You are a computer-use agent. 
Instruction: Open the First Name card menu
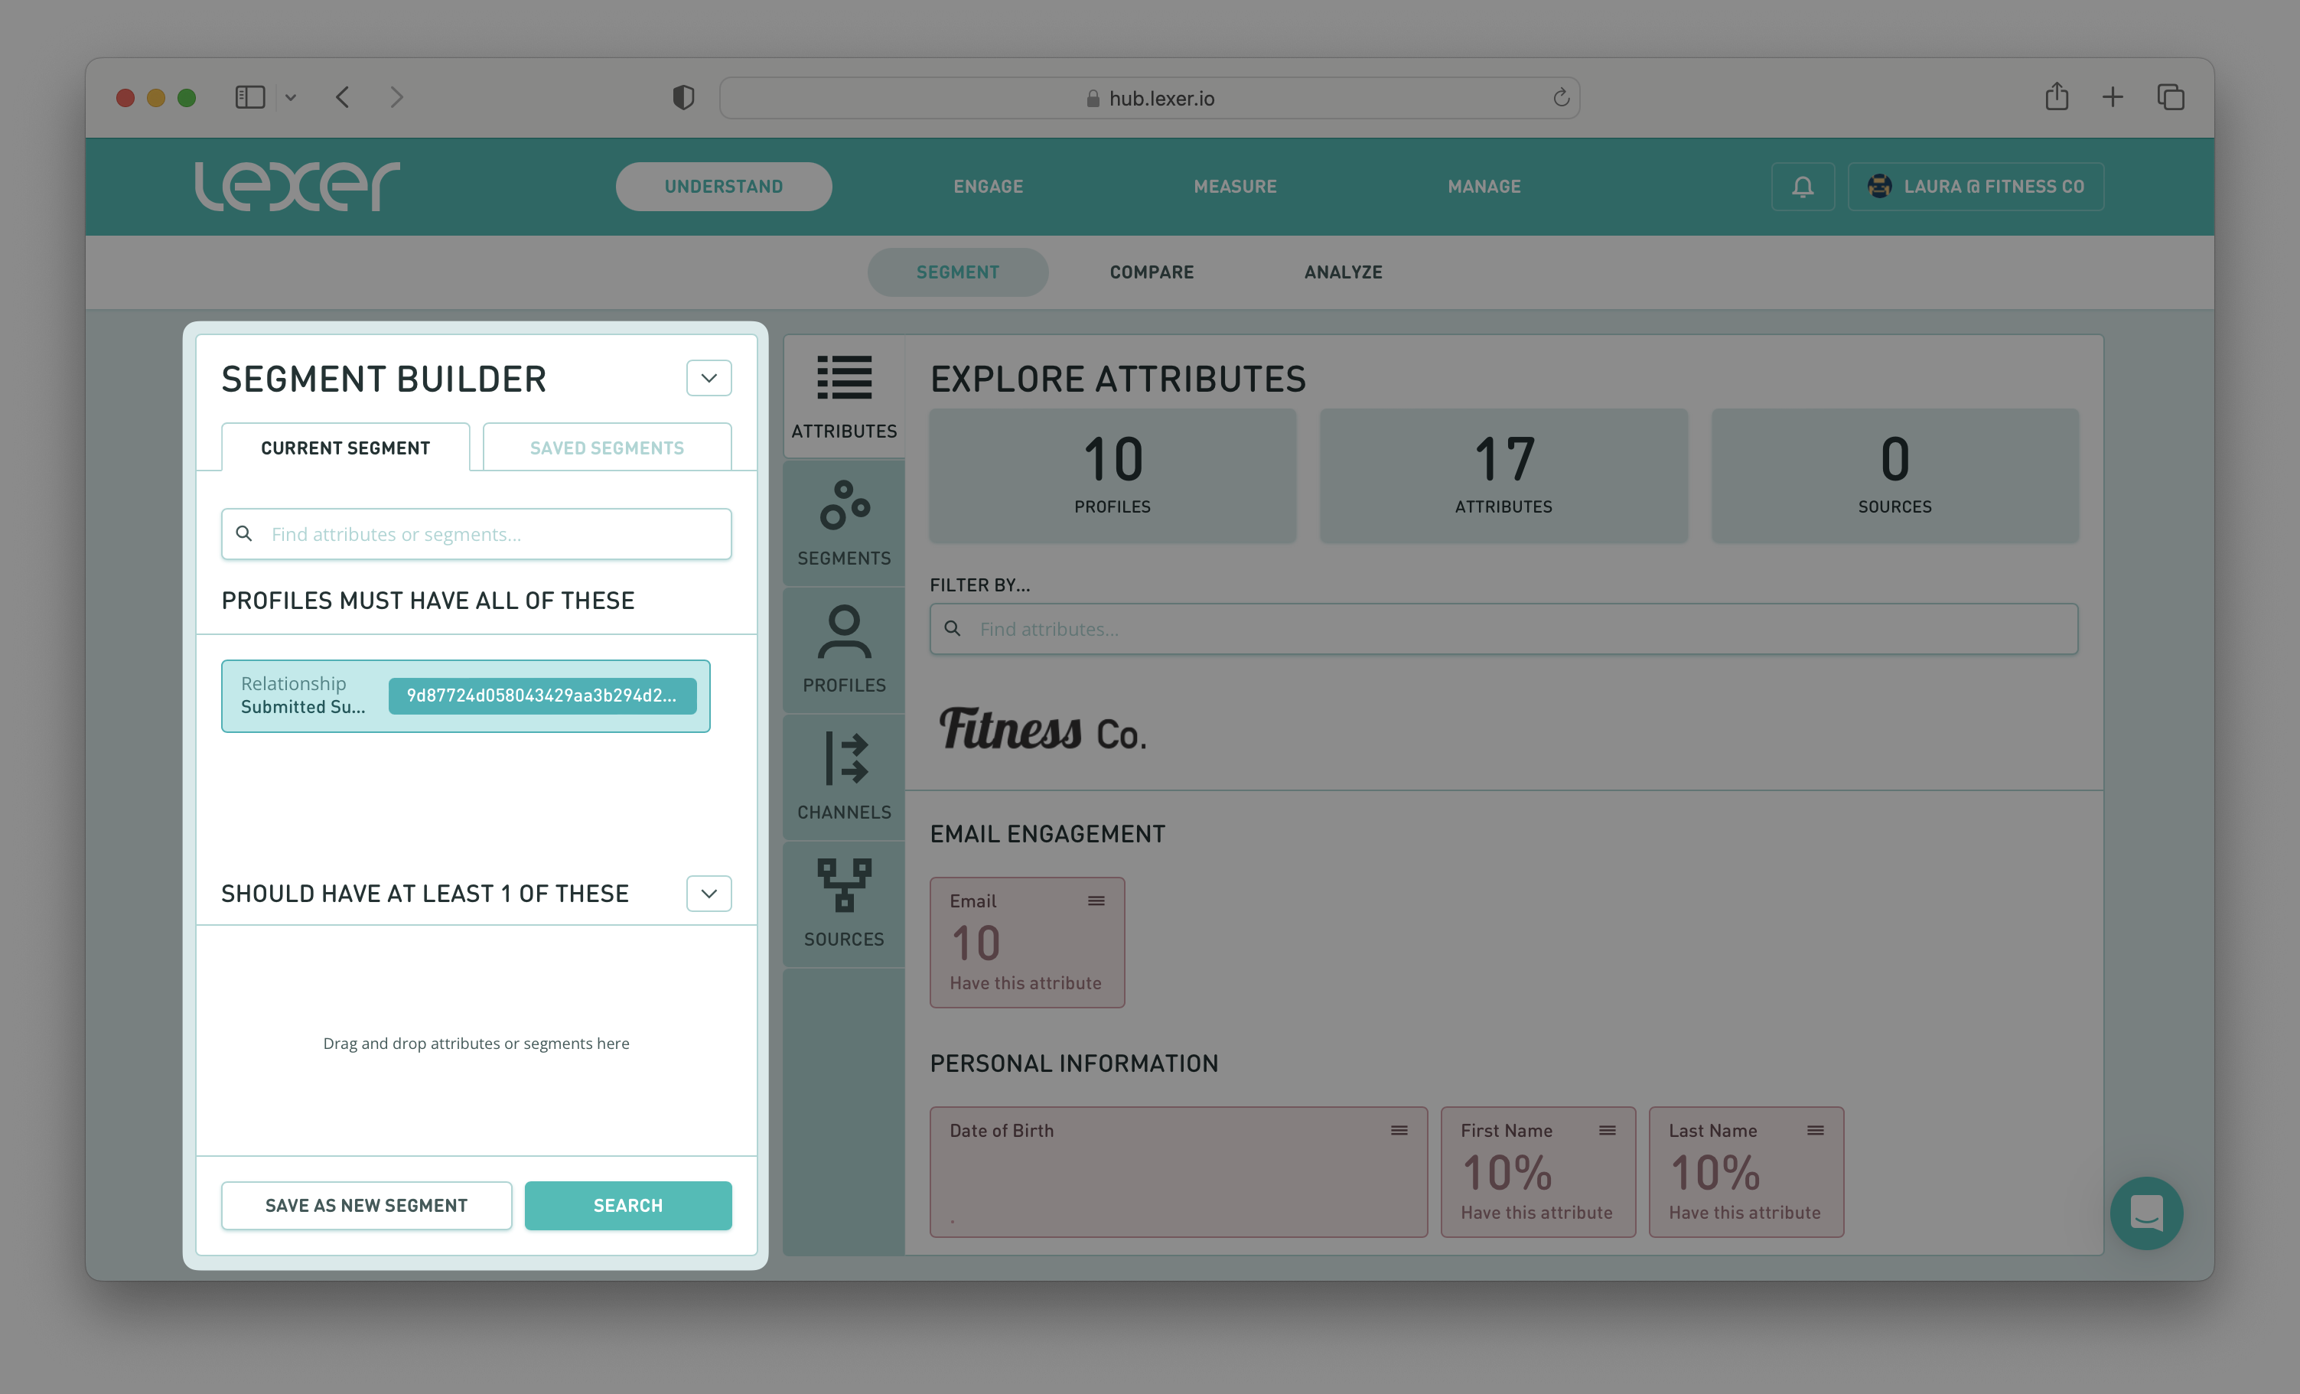(x=1607, y=1131)
